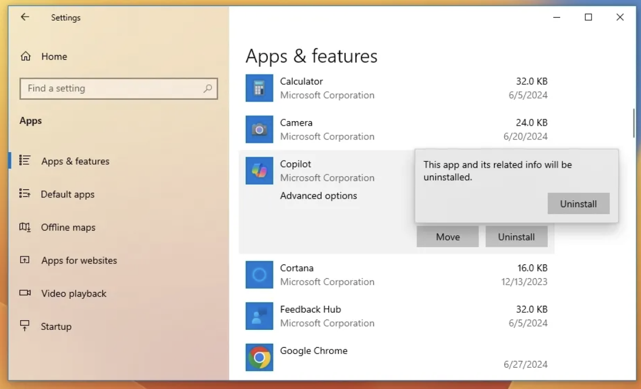Viewport: 641px width, 389px height.
Task: Click the search magnifier icon
Action: click(x=207, y=88)
